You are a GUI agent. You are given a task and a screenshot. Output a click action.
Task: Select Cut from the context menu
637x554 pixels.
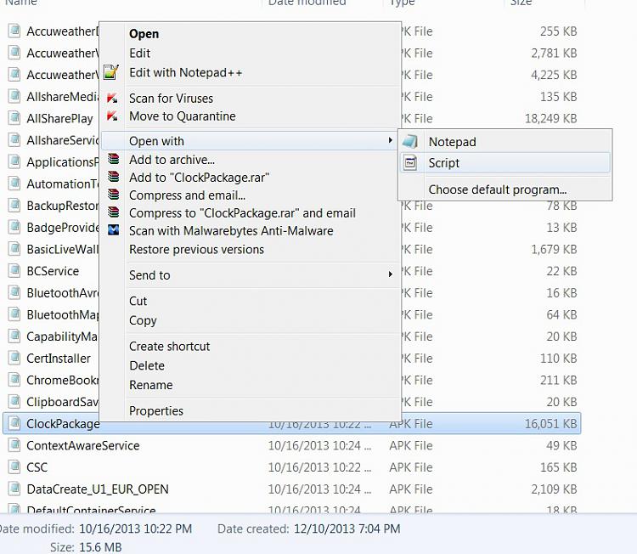click(x=138, y=301)
